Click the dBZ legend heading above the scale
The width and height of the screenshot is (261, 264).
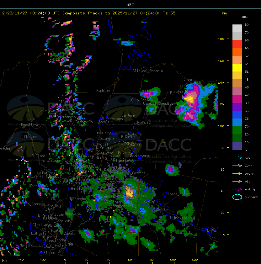(x=245, y=17)
